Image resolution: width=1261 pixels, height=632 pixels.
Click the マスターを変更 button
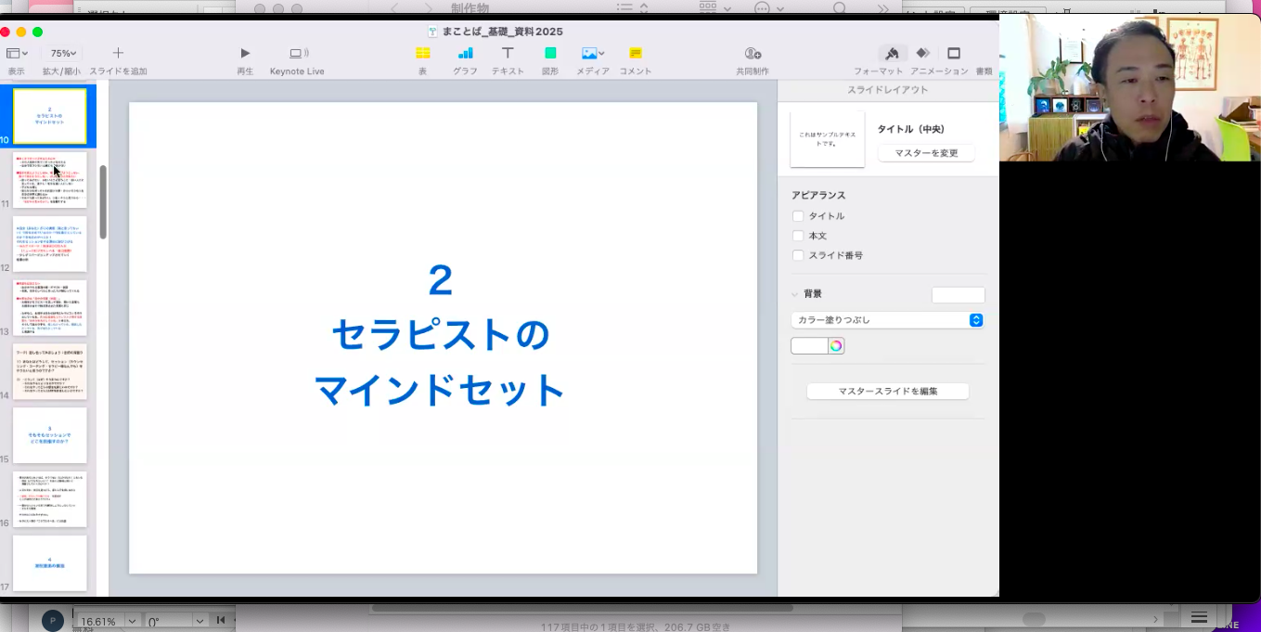926,153
